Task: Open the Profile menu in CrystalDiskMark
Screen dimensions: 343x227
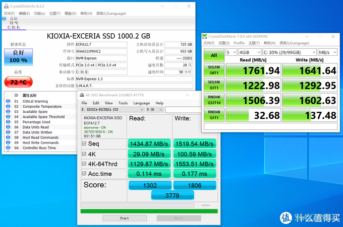Action: coord(239,43)
